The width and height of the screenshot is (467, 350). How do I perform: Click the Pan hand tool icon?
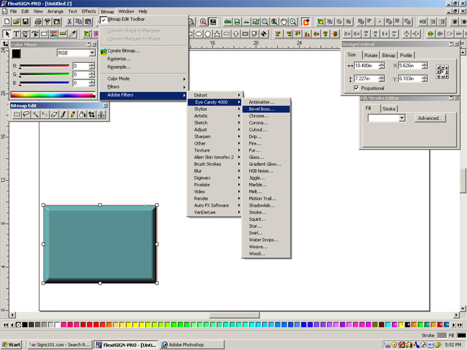click(x=284, y=22)
